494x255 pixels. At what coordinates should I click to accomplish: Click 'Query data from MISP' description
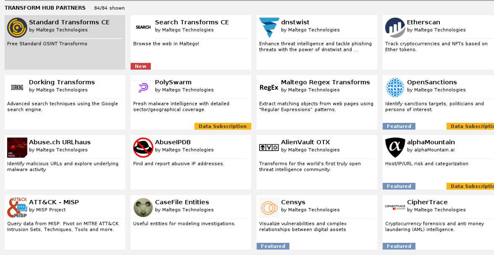click(x=63, y=227)
